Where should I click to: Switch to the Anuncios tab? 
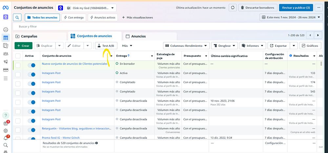(150, 36)
